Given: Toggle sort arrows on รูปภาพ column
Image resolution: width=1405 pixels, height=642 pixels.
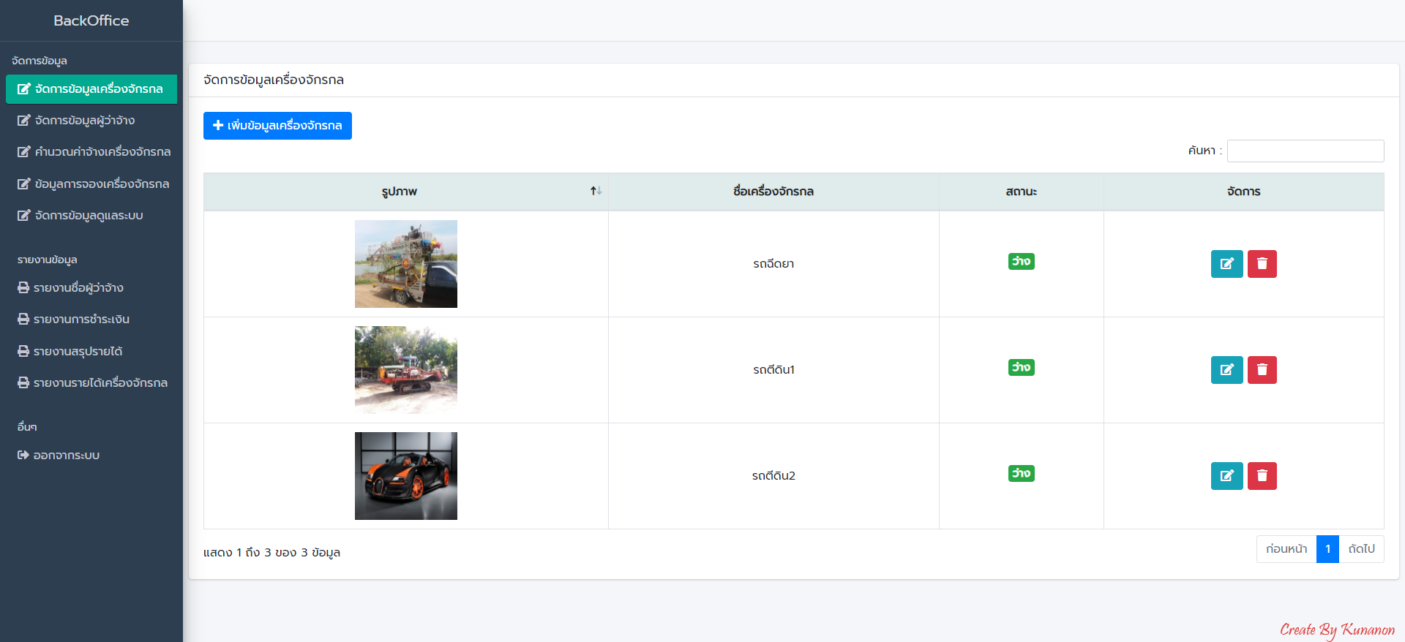Looking at the screenshot, I should (596, 191).
